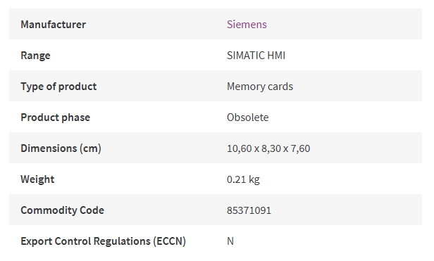434x261 pixels.
Task: Select the 85371091 commodity code value
Action: [x=249, y=210]
